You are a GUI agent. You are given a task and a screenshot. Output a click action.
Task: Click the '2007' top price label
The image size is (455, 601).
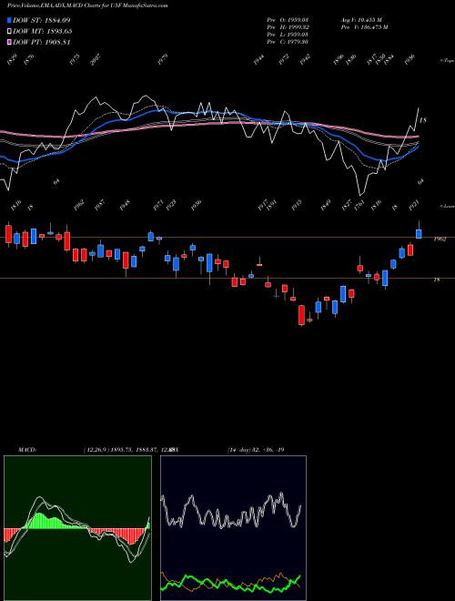coord(95,60)
